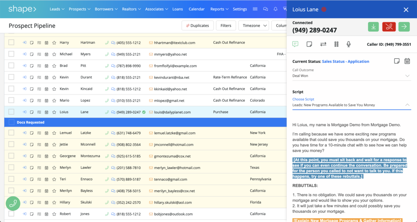Click the call icon for Georgene Montezuma
Viewport: 417px width, 222px height.
pos(107,156)
